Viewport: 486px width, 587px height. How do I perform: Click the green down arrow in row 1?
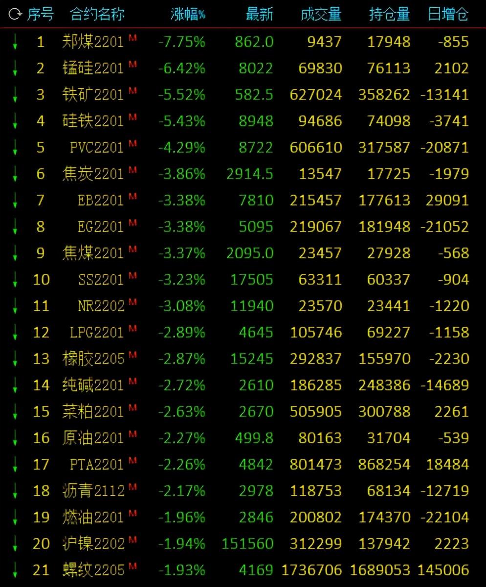pyautogui.click(x=15, y=42)
